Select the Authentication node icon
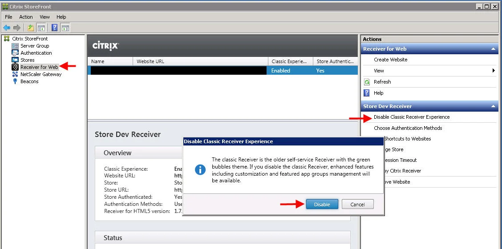Viewport: 502px width, 249px height. point(15,53)
